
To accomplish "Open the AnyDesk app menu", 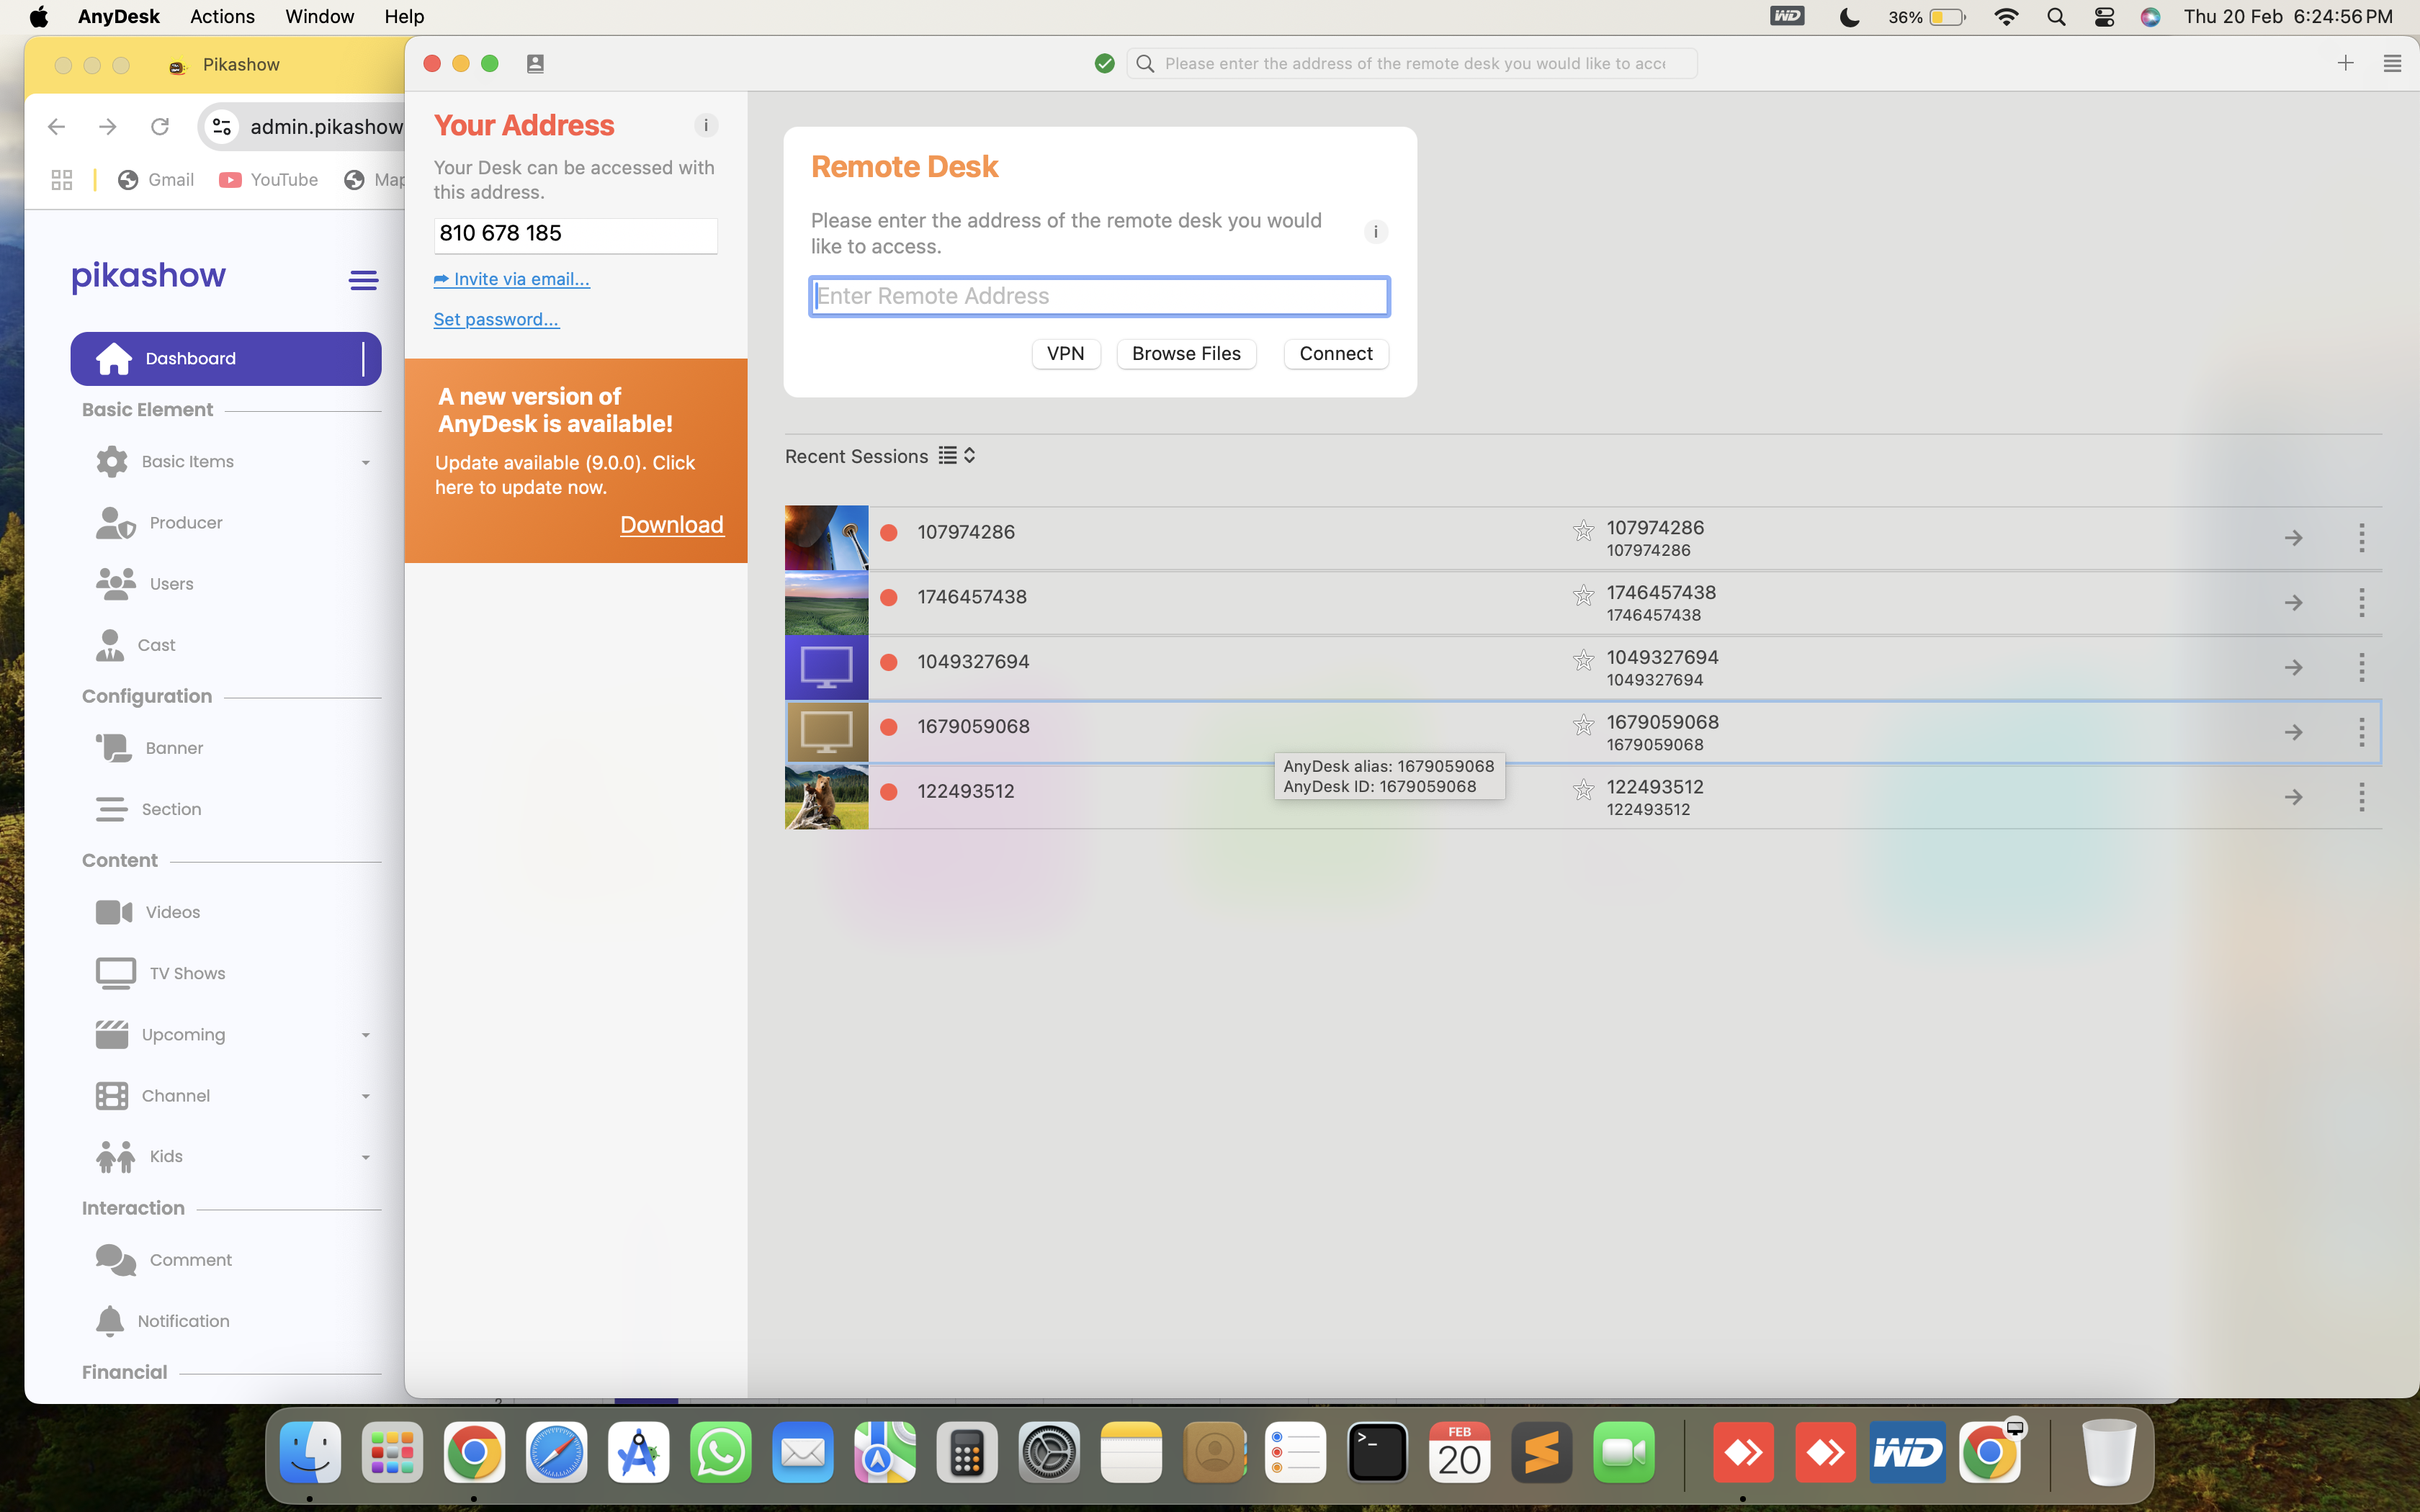I will (118, 16).
